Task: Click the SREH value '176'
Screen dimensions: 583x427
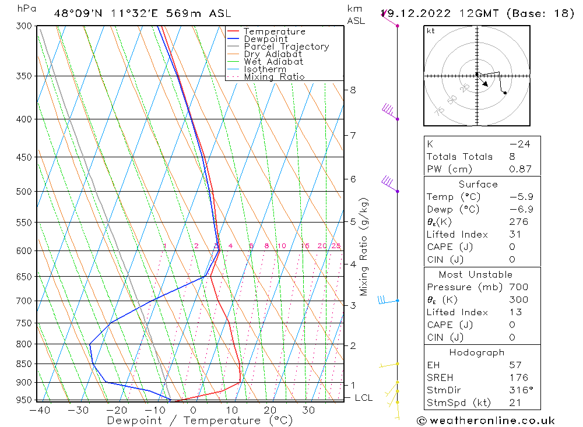Action: tap(519, 378)
